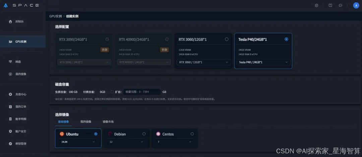
Task: Click the GPU实例 sidebar icon
Action: pyautogui.click(x=10, y=42)
